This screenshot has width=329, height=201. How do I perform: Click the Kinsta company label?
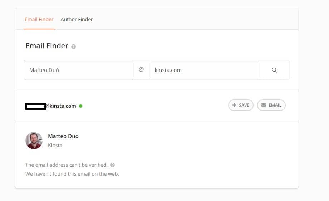(x=55, y=145)
